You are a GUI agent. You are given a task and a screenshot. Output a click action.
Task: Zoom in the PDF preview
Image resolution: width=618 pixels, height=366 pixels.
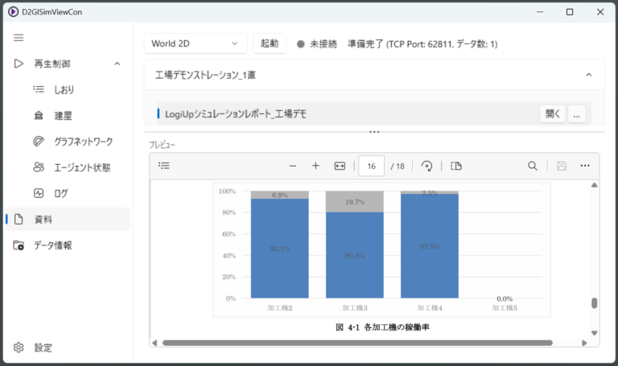pyautogui.click(x=315, y=166)
